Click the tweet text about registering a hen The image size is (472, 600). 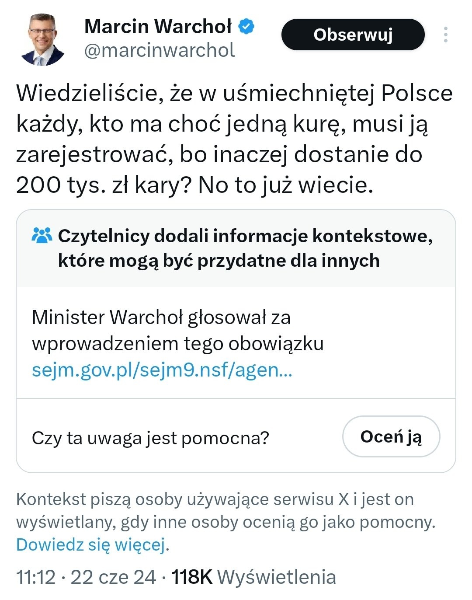pyautogui.click(x=234, y=139)
